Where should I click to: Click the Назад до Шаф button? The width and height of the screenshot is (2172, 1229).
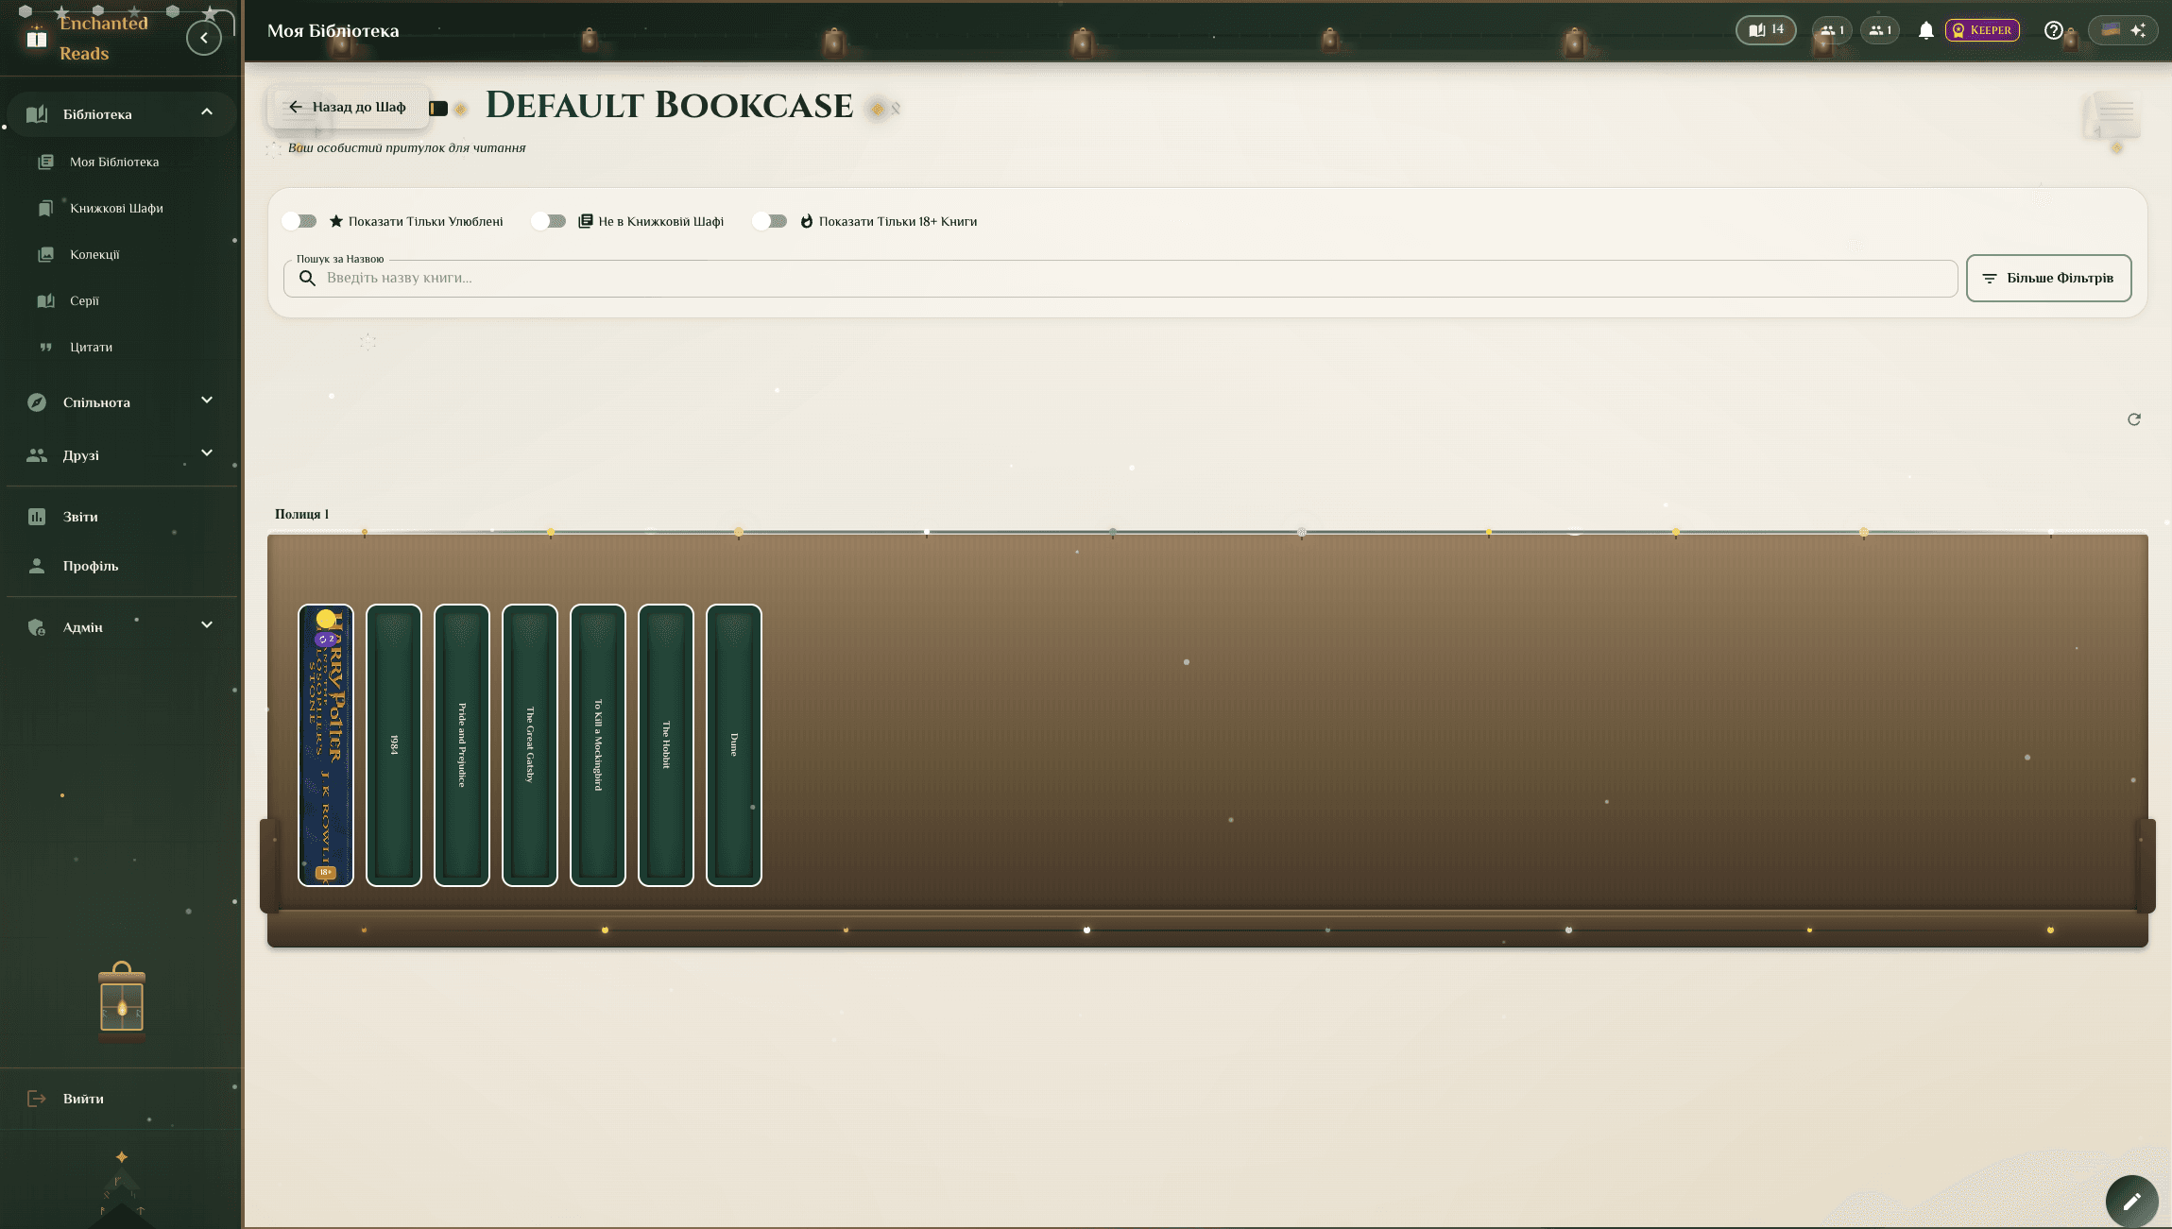coord(347,107)
